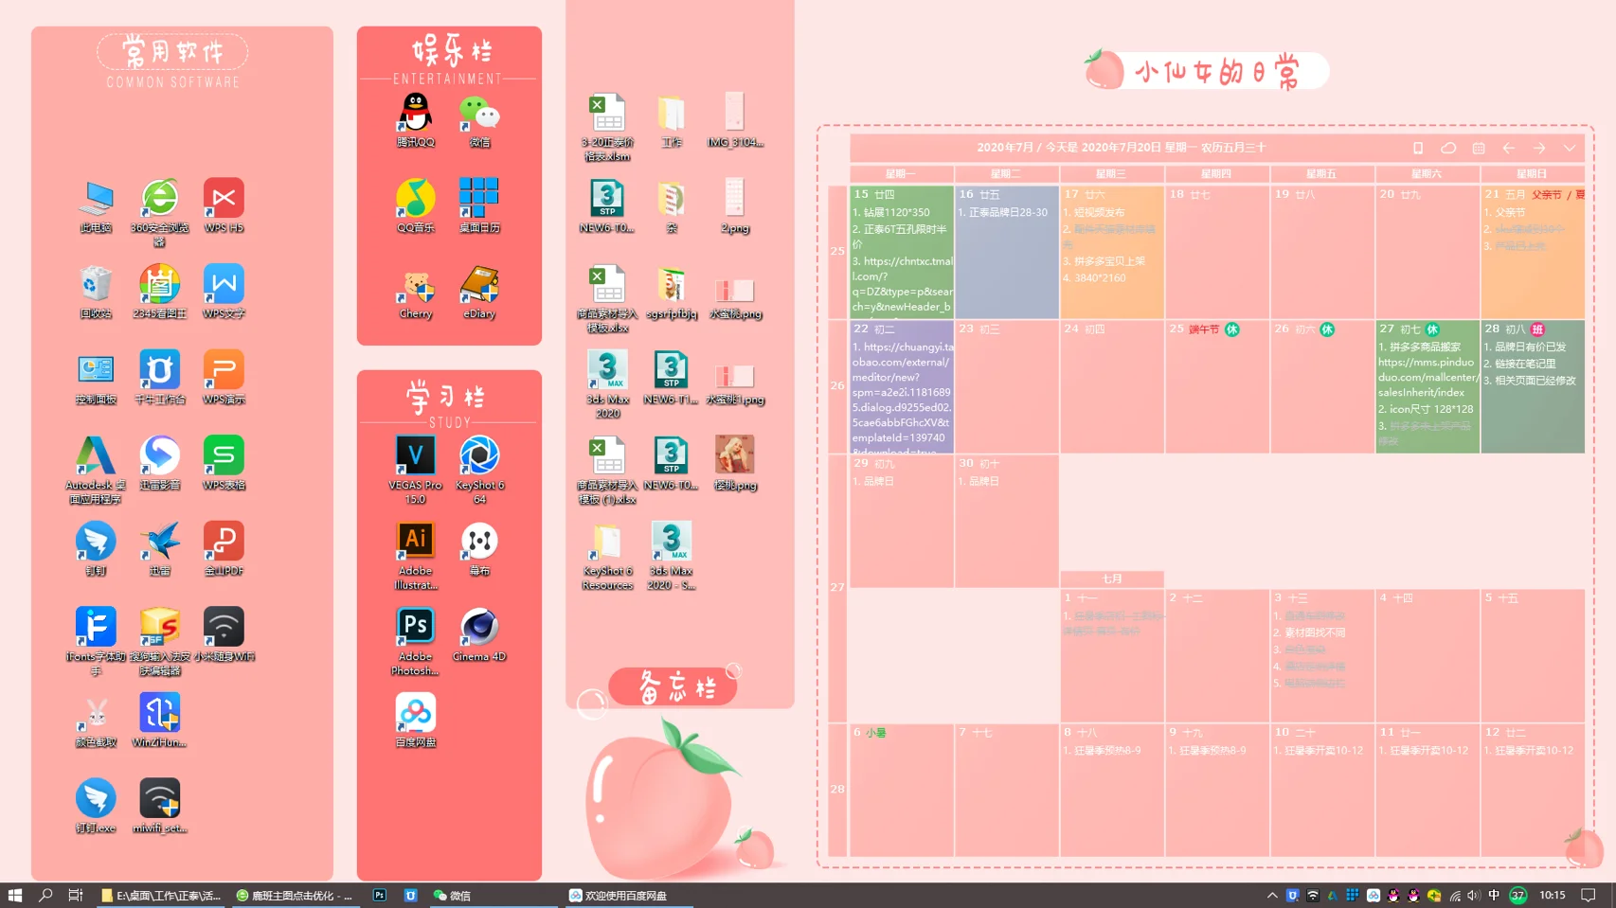Click the taskbar search magnifier
Image resolution: width=1616 pixels, height=908 pixels.
coord(45,895)
